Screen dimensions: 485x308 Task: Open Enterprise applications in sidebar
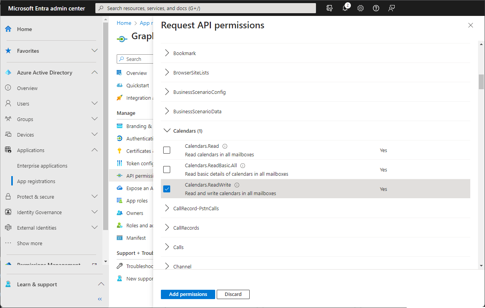point(42,166)
